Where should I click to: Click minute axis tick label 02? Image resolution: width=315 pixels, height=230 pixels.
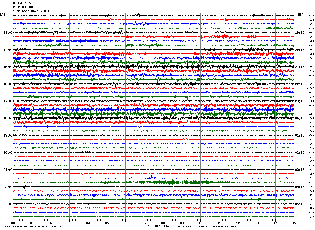(51, 223)
